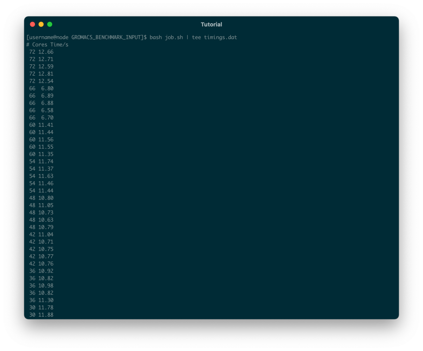Click the 10.71 timing for 42 cores
This screenshot has height=351, width=423.
tap(46, 242)
